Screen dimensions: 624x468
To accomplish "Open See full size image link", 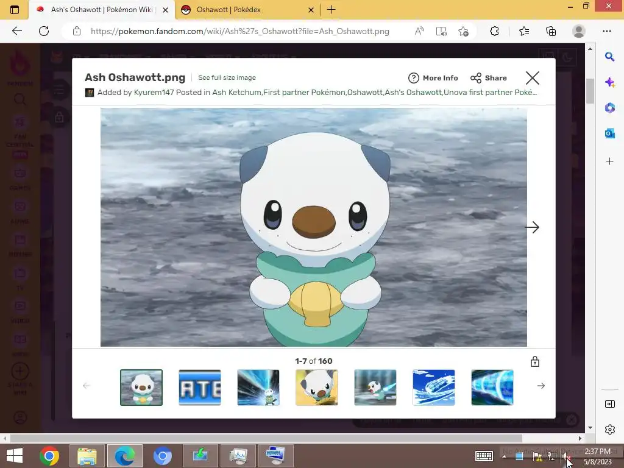I will pyautogui.click(x=227, y=77).
